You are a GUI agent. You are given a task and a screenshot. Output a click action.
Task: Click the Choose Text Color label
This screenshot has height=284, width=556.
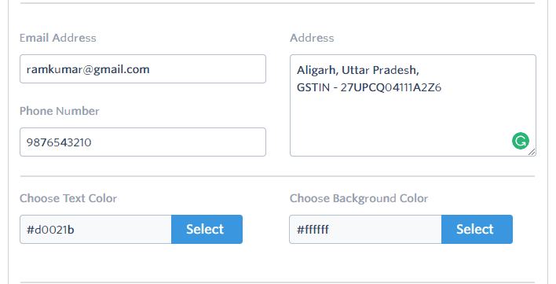click(x=68, y=198)
